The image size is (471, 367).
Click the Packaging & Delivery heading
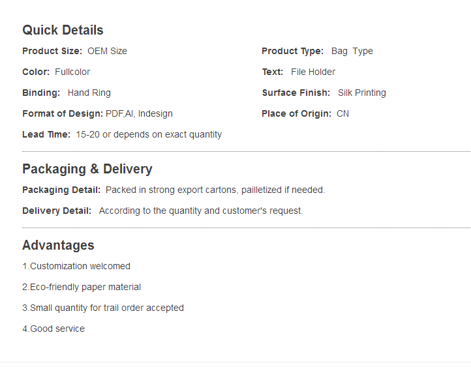[87, 169]
